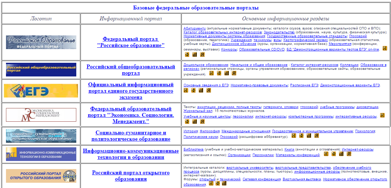The width and height of the screenshot is (391, 188).
Task: Follow the Психология link
Action: coord(365,131)
